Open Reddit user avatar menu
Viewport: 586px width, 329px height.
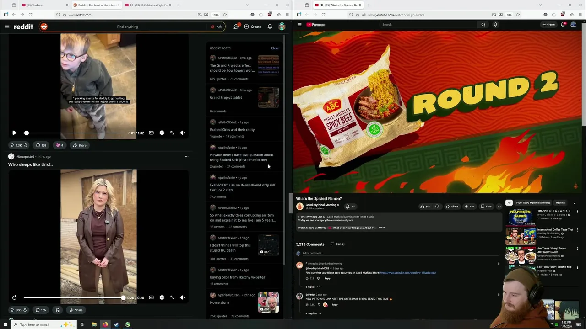click(x=282, y=27)
